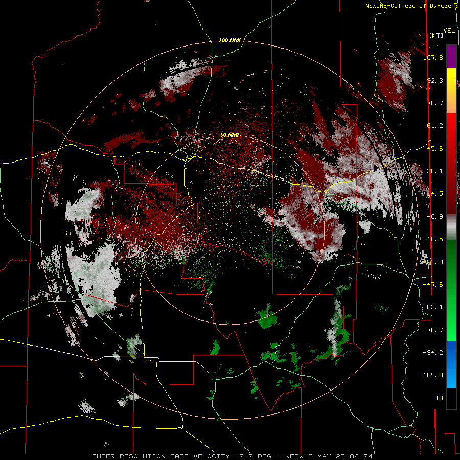
Task: Click the -109.8 scale value
Action: point(431,375)
